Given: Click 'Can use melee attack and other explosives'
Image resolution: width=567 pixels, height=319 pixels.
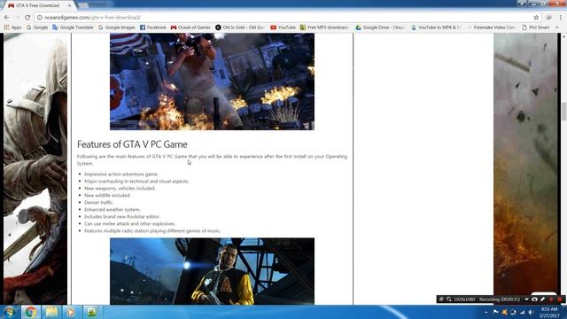Looking at the screenshot, I should click(130, 224).
